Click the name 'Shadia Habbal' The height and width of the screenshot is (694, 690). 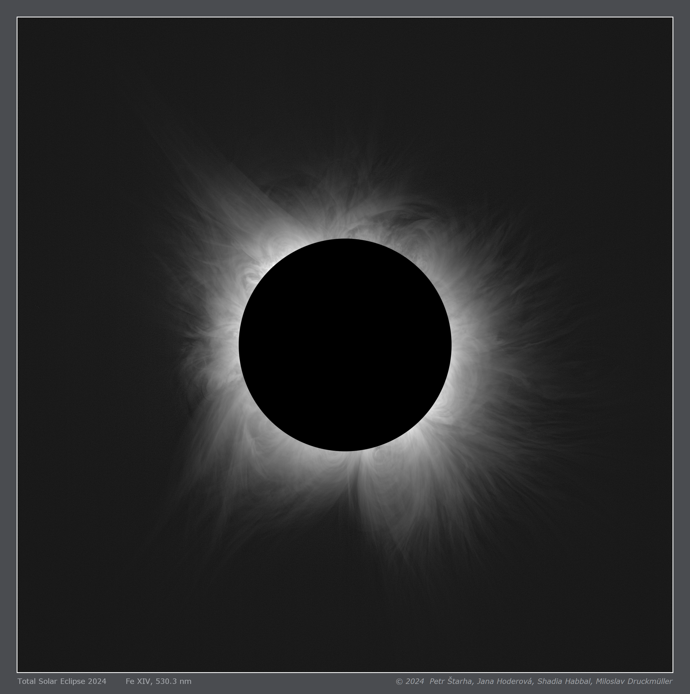[564, 681]
